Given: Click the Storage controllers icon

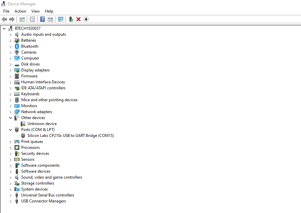Looking at the screenshot, I should pos(17,183).
